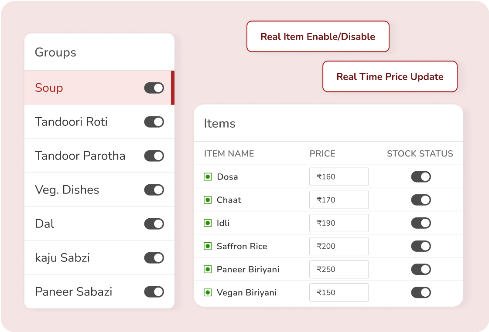489x332 pixels.
Task: Disable the Tandoori Roti group toggle
Action: (154, 122)
